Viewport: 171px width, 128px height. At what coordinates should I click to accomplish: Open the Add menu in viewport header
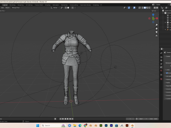coord(2,8)
